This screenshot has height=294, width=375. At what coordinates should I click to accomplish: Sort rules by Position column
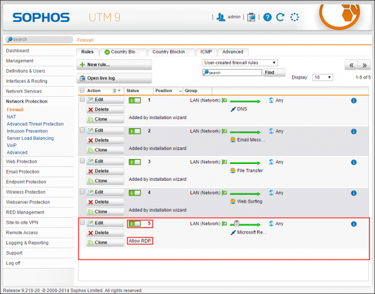coord(168,91)
